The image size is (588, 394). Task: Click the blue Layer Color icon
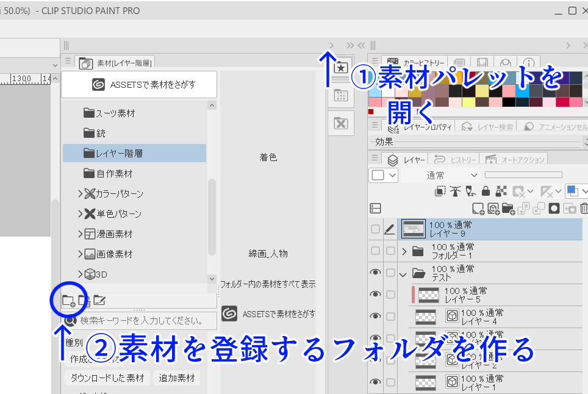pos(572,191)
